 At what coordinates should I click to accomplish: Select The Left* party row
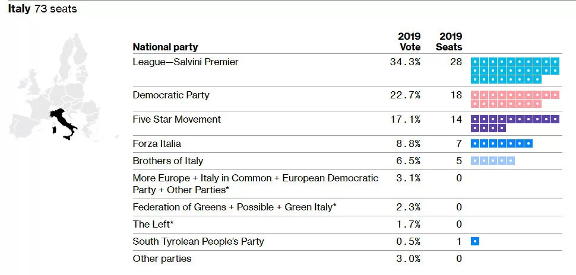tap(347, 225)
